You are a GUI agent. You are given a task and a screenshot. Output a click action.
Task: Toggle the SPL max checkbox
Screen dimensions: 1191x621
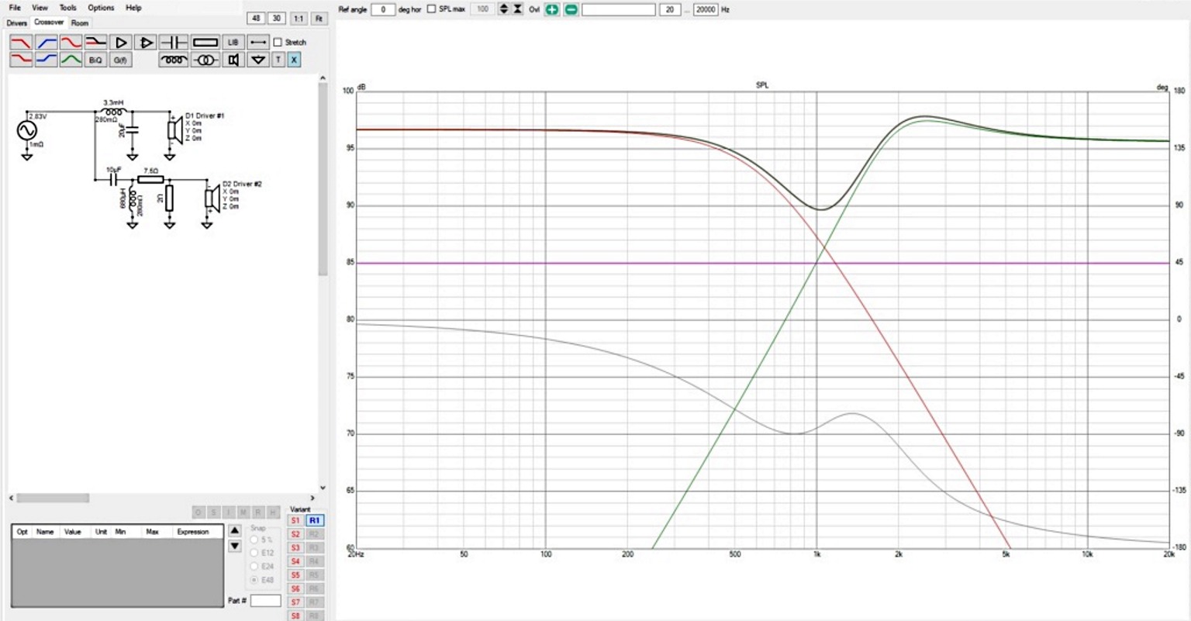[432, 9]
